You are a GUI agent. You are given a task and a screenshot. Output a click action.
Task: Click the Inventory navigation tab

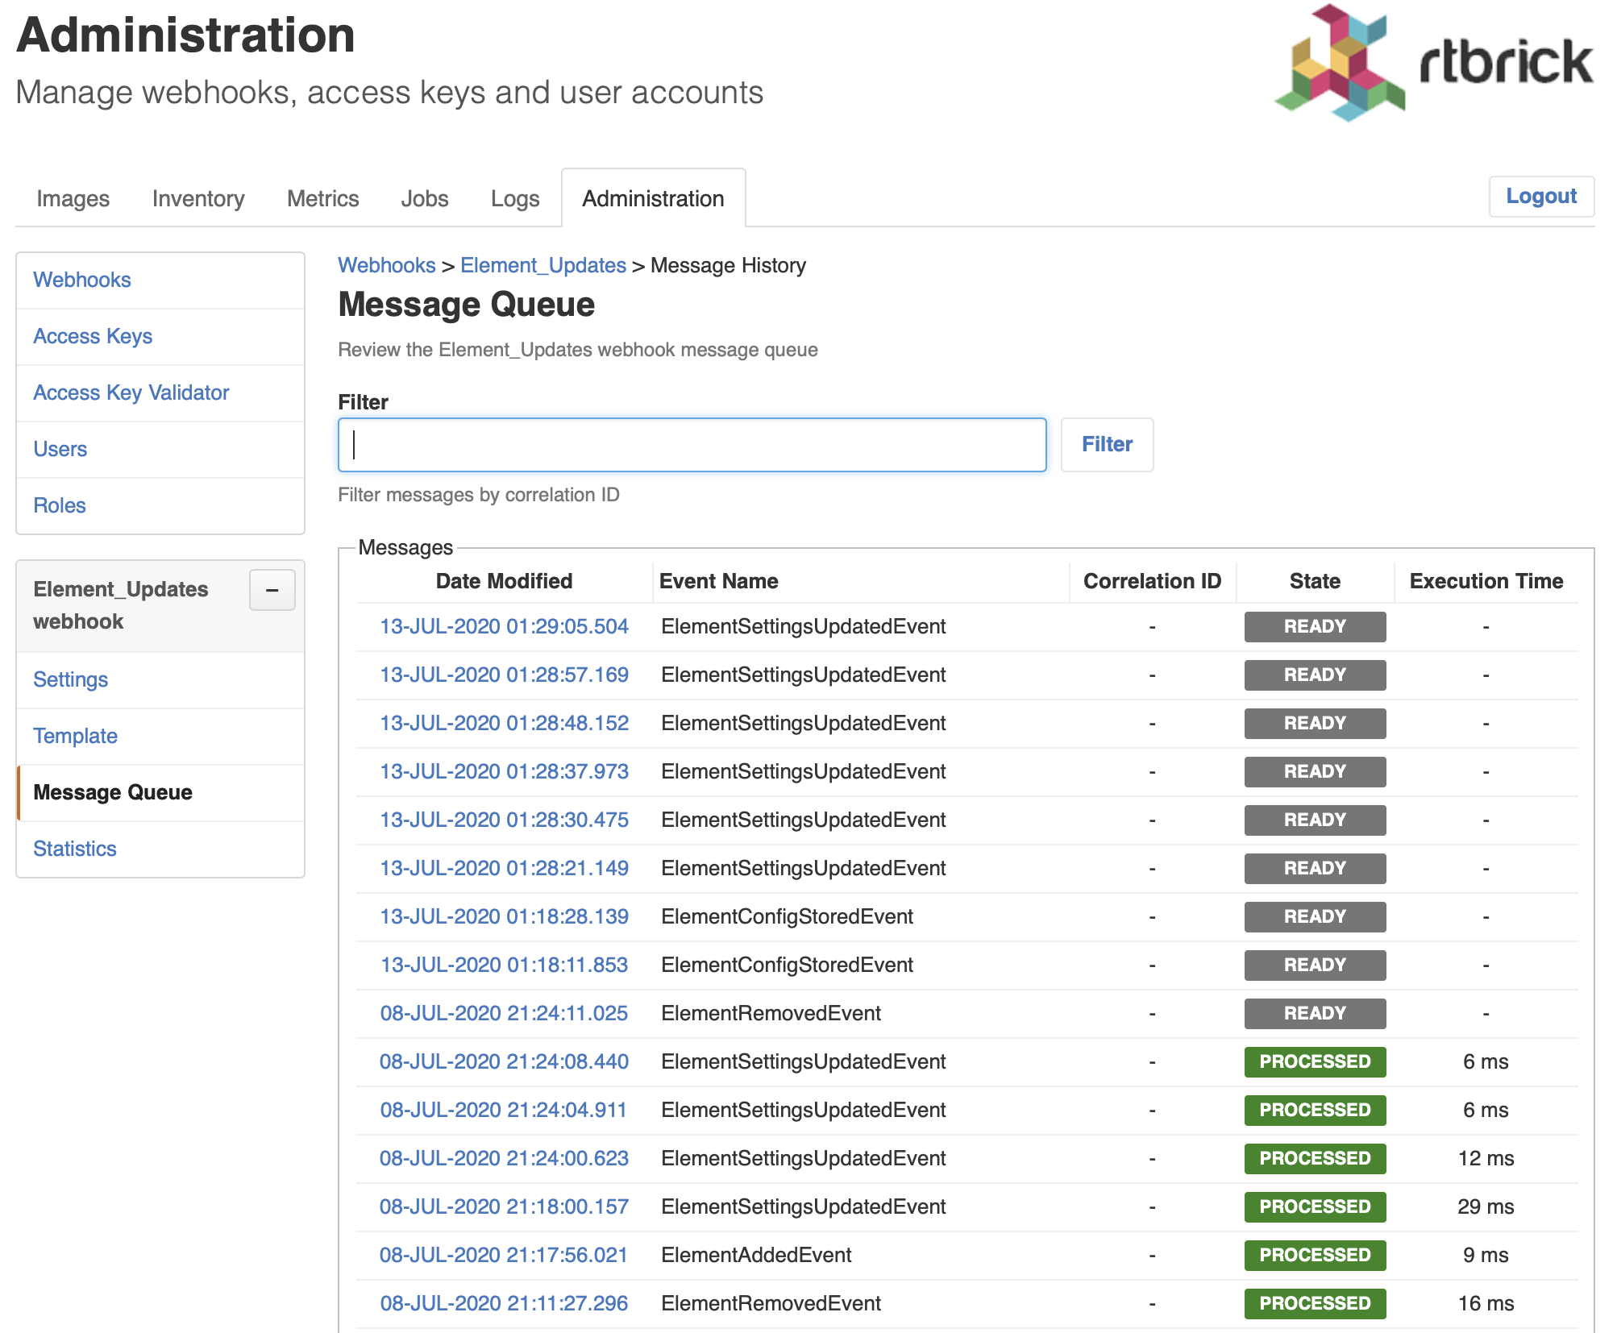coord(197,196)
